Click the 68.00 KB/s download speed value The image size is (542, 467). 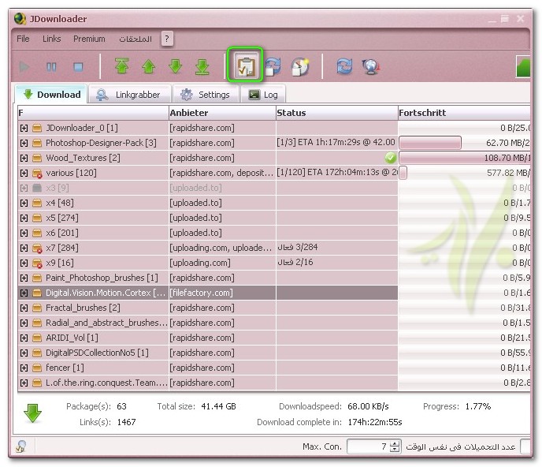coord(368,406)
